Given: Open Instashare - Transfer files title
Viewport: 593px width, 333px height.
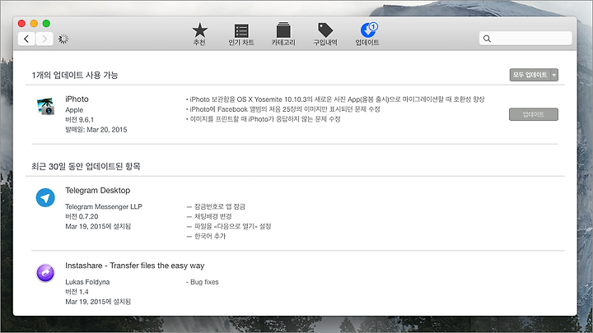Looking at the screenshot, I should click(134, 266).
